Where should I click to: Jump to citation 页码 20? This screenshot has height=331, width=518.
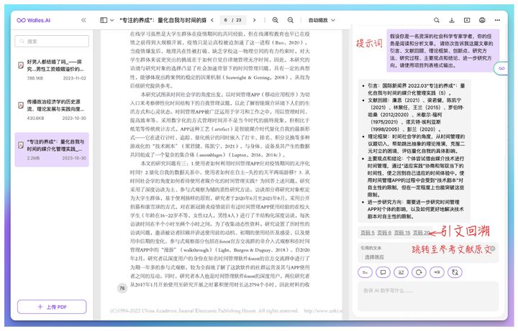point(421,233)
